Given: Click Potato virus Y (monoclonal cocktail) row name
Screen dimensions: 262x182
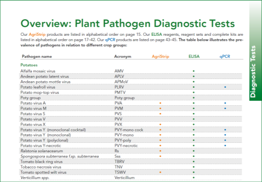Looking at the screenshot, I should coord(53,130).
